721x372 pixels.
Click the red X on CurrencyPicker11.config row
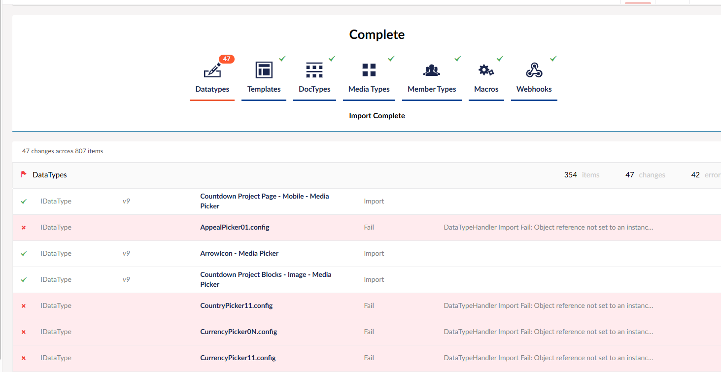tap(24, 358)
